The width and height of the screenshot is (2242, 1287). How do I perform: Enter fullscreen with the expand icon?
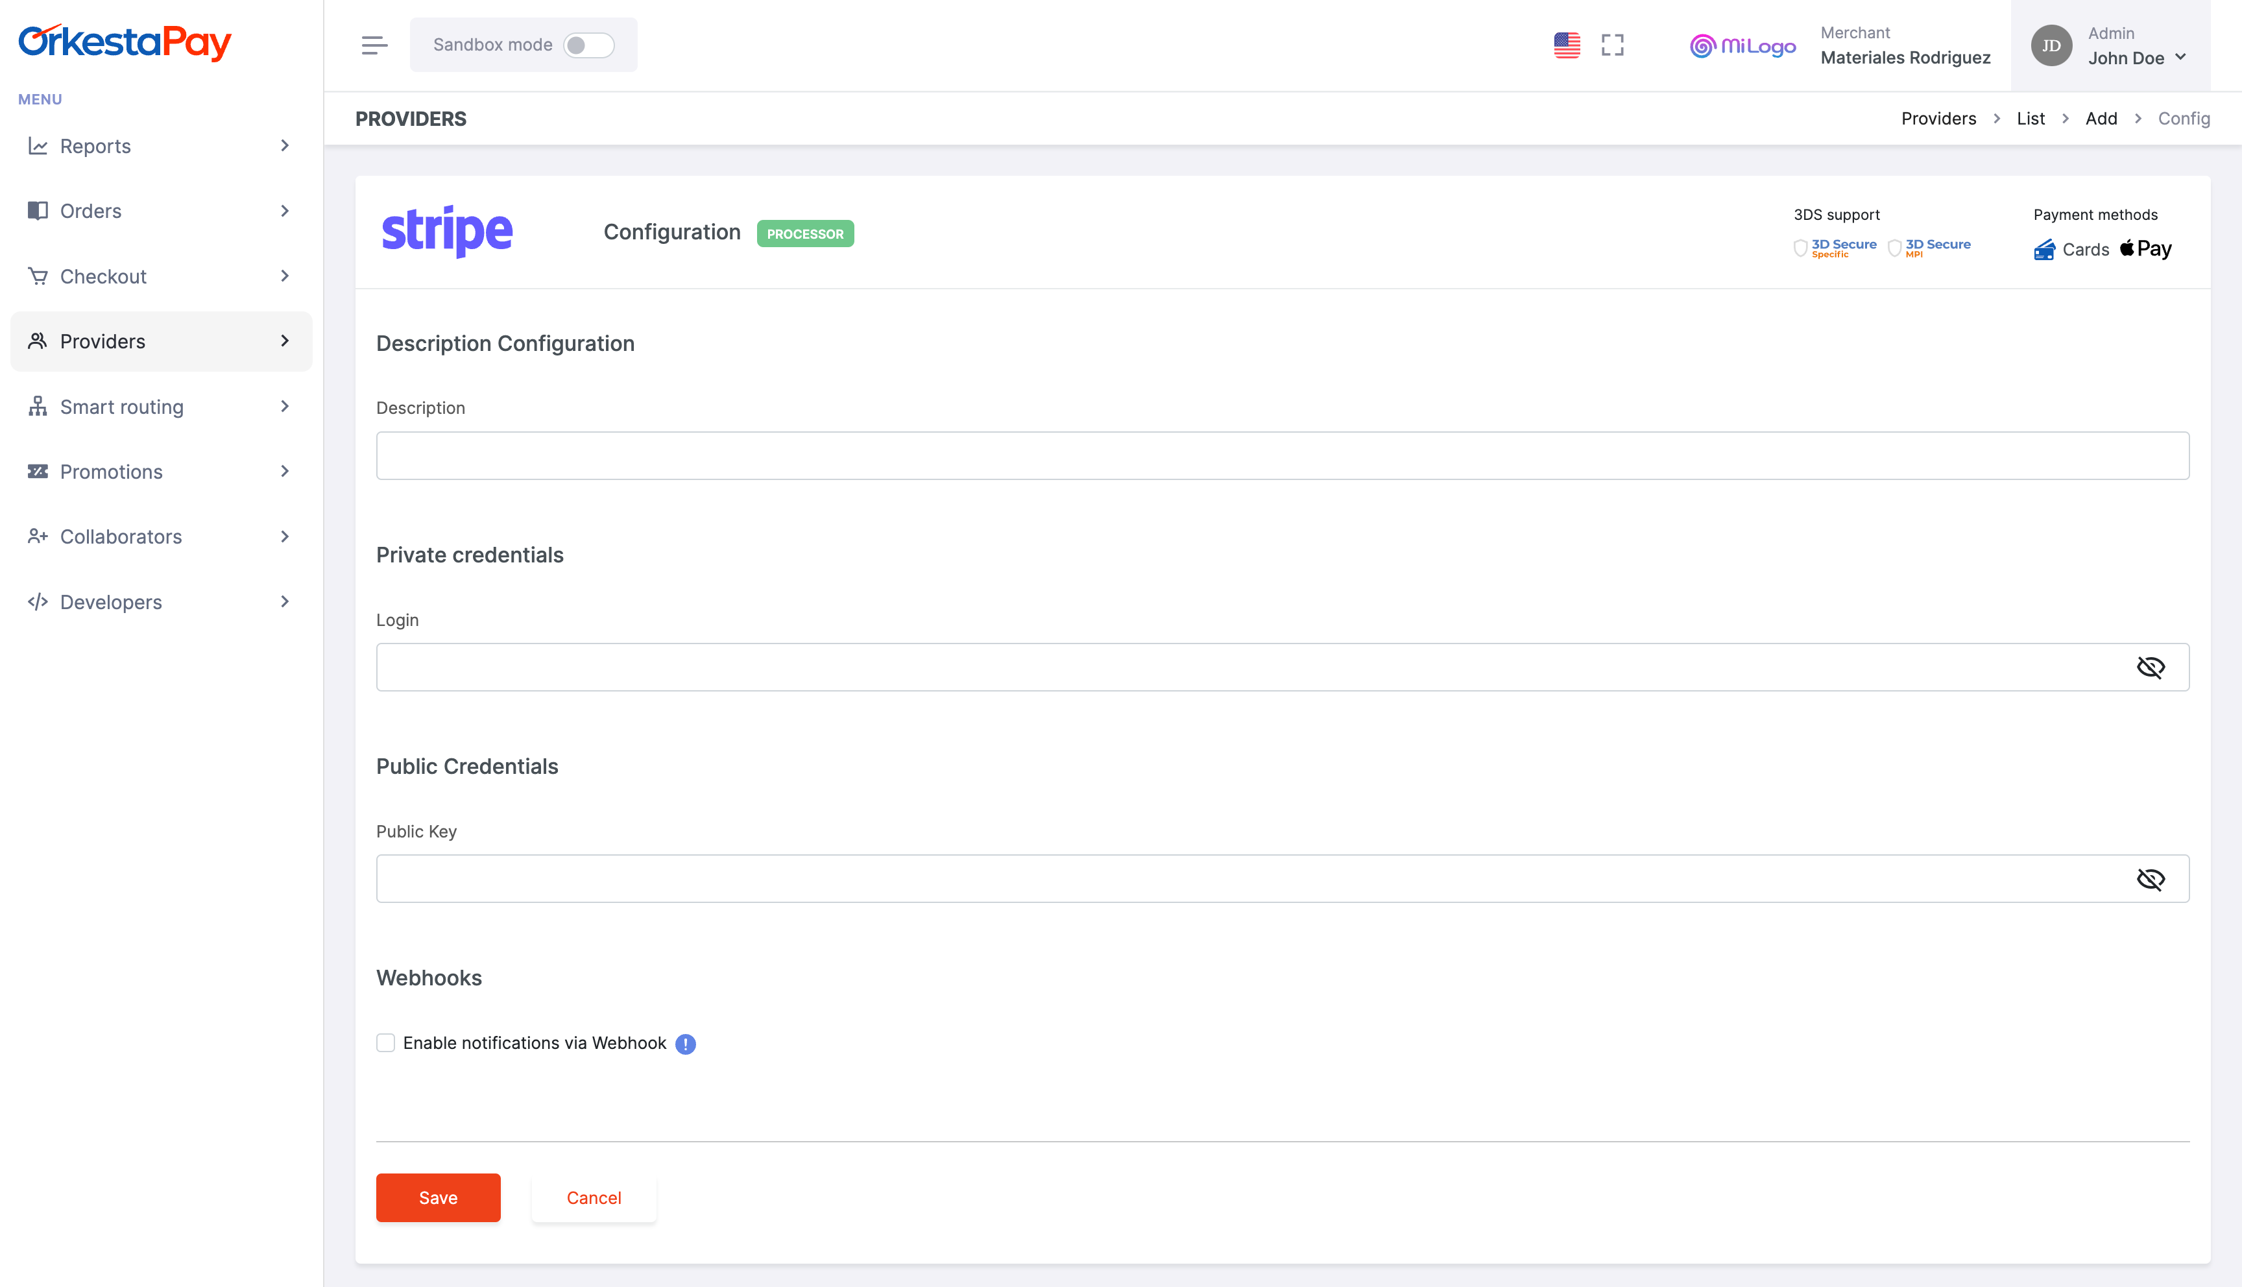(1613, 45)
